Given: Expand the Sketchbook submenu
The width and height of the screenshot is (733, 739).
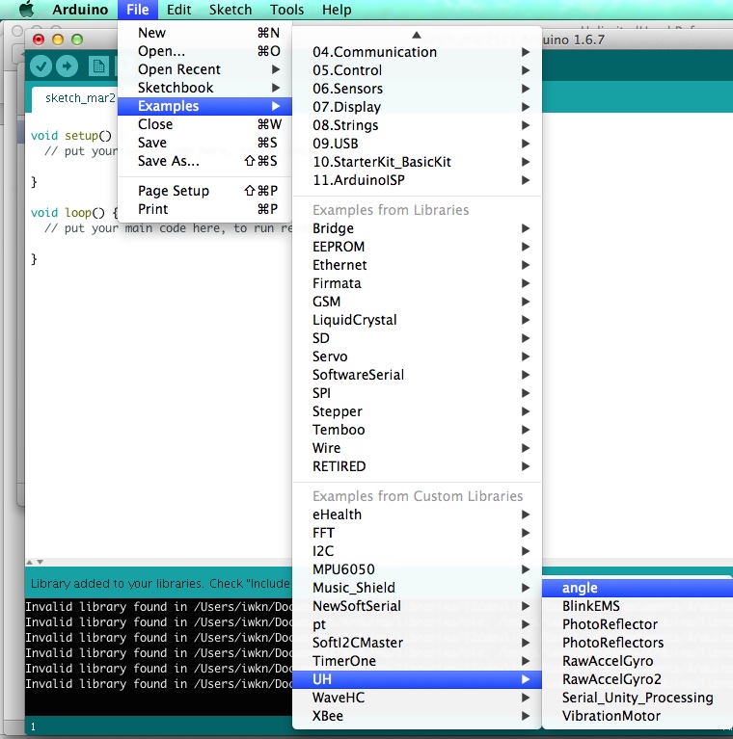Looking at the screenshot, I should pyautogui.click(x=204, y=88).
